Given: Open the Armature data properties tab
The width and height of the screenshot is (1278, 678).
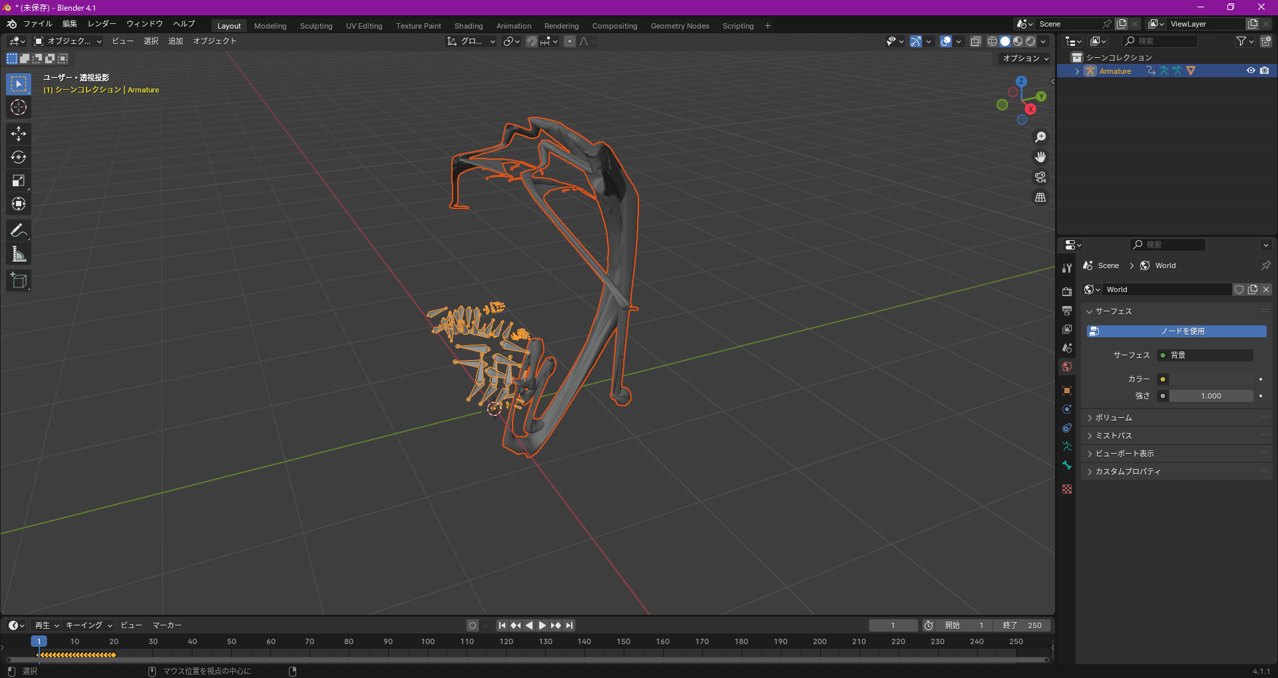Looking at the screenshot, I should [1067, 446].
